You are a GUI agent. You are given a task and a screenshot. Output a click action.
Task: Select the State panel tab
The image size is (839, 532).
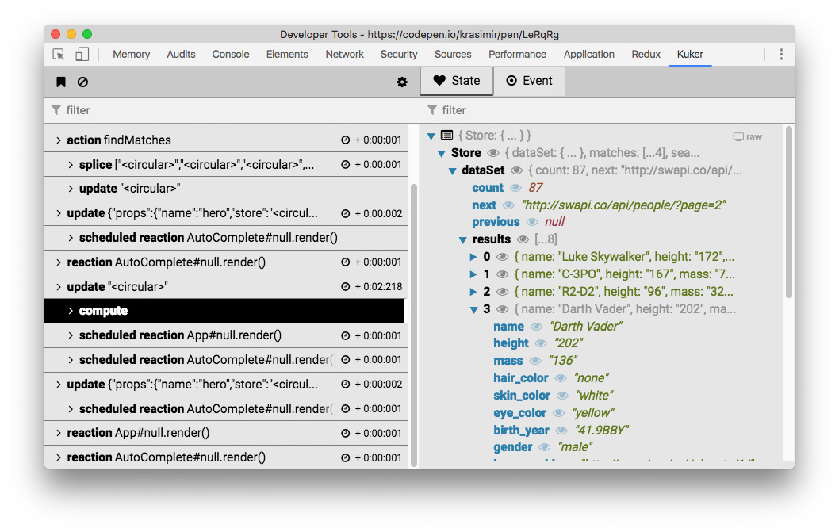point(457,81)
